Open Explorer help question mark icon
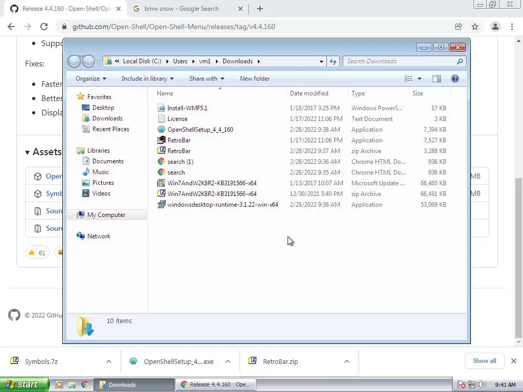 [x=455, y=79]
